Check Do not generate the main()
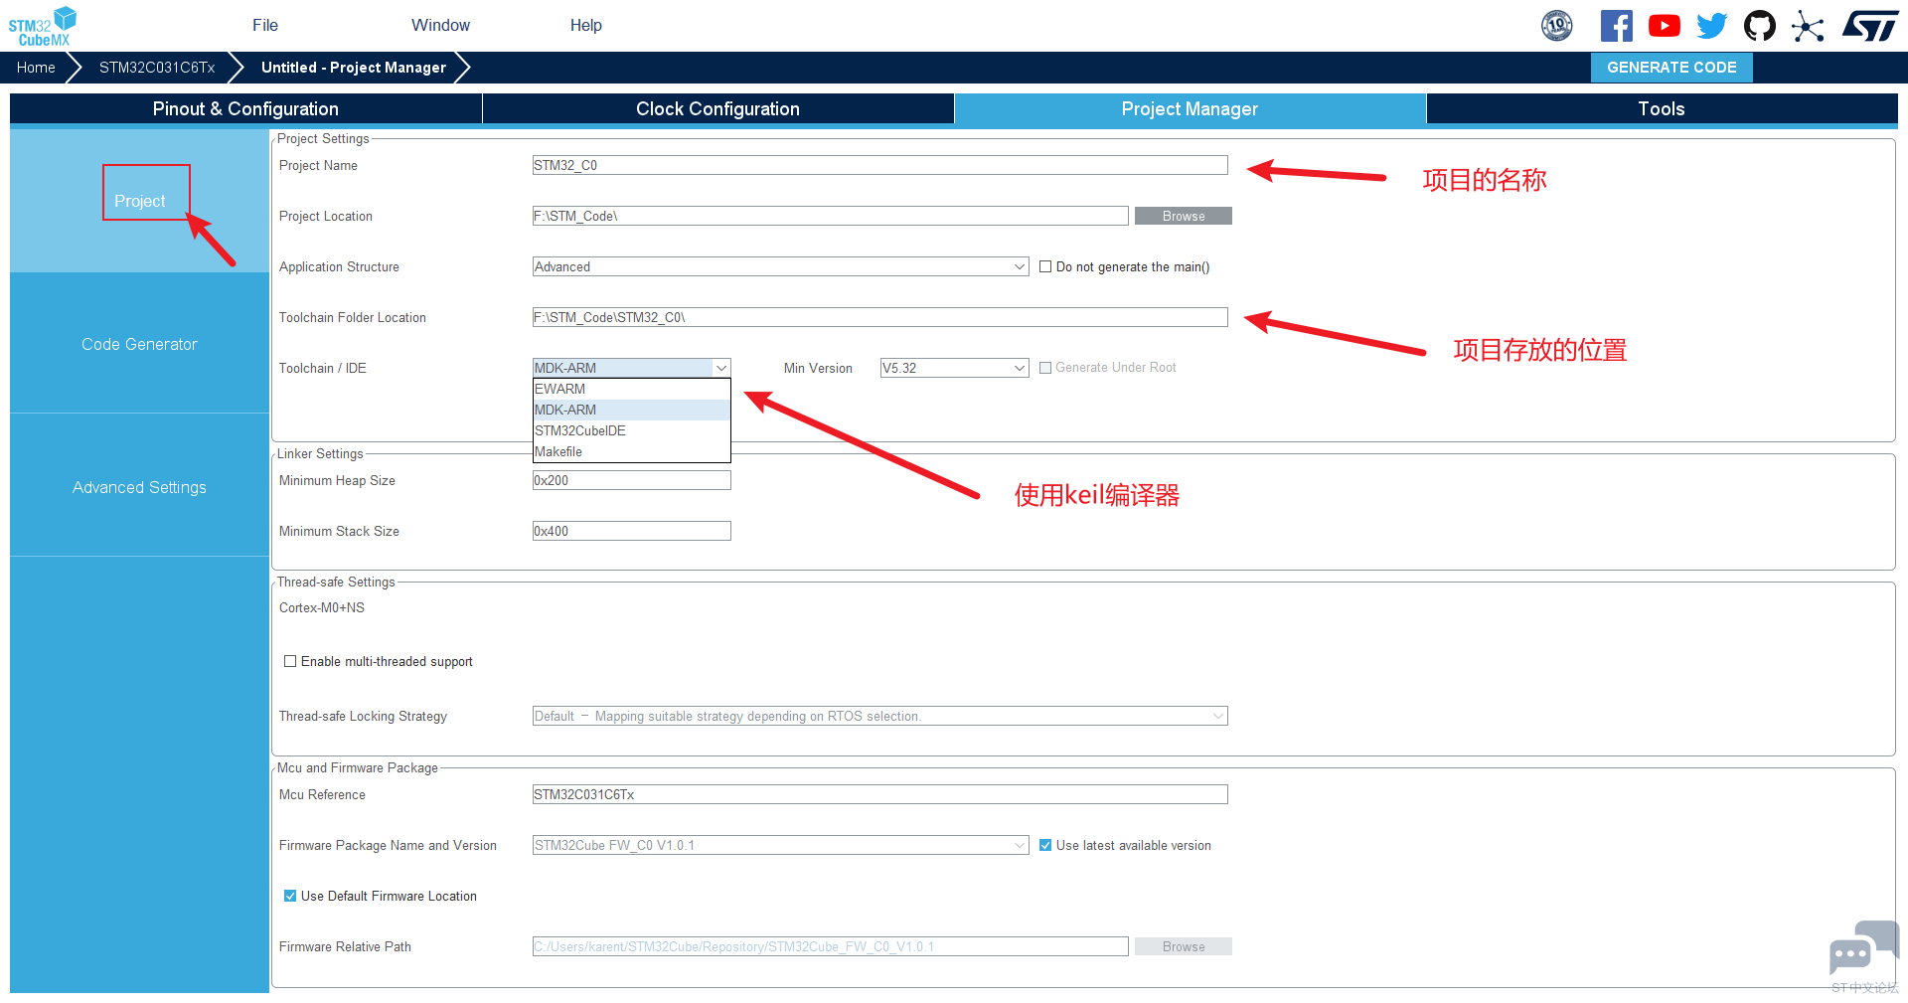1908x1003 pixels. [x=1045, y=266]
